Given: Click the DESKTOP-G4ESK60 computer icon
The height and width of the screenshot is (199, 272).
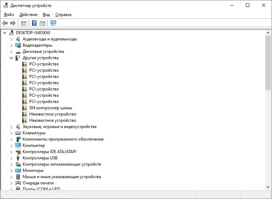Looking at the screenshot, I should pos(11,33).
